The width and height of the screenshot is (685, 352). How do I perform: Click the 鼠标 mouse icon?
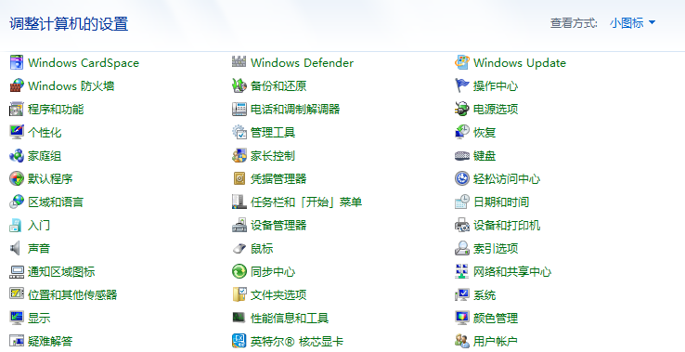(x=239, y=248)
